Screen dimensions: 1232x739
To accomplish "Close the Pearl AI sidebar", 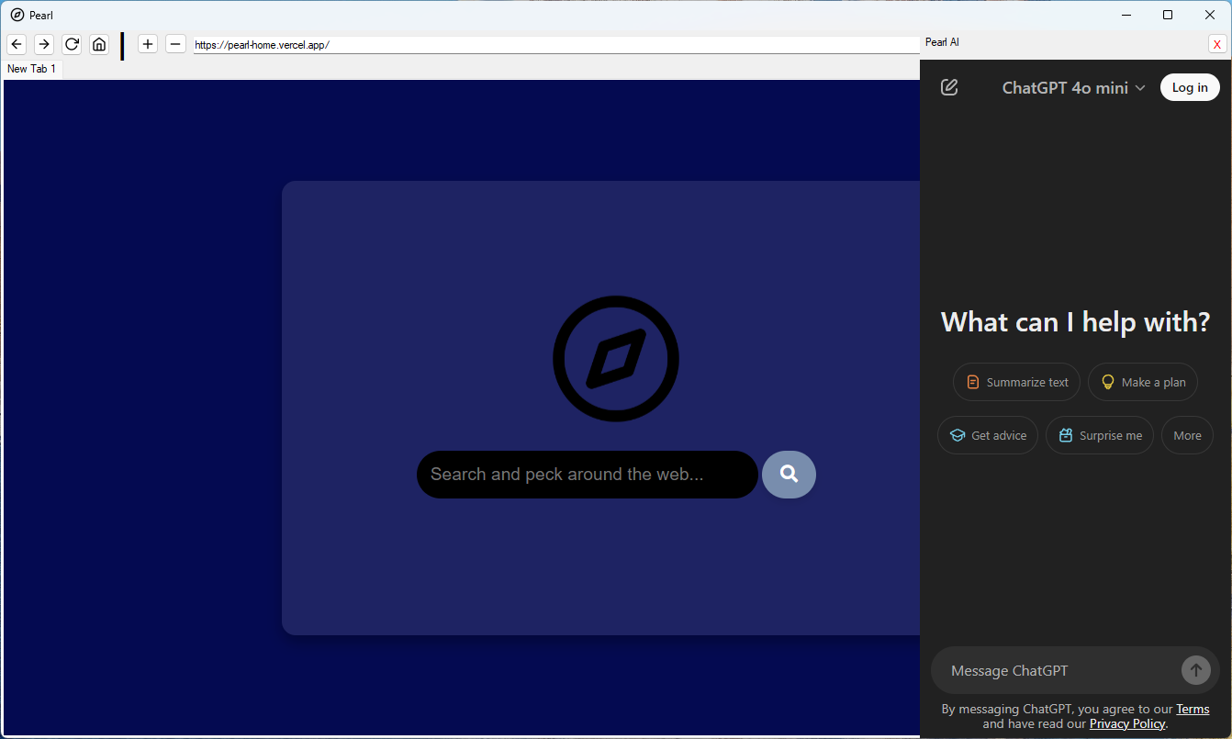I will (1218, 43).
